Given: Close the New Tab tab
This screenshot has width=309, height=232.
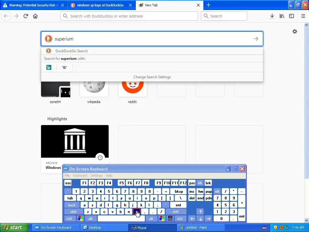Looking at the screenshot, I should [x=198, y=5].
